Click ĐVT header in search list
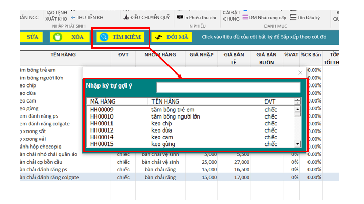The width and height of the screenshot is (364, 204). 270,101
